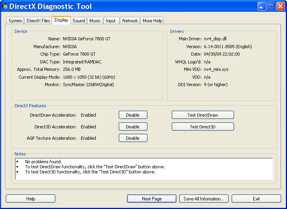Viewport: 287px width, 209px height.
Task: Click the window title DirectX Diagnostic Tool
Action: (51, 6)
